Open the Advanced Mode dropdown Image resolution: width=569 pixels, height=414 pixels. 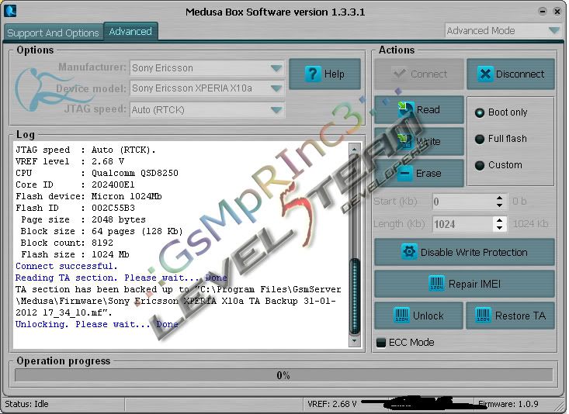(x=553, y=30)
